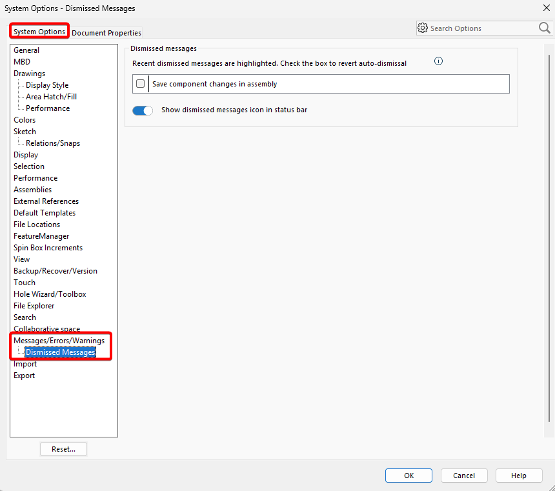The width and height of the screenshot is (555, 491).
Task: Toggle Show dismissed messages icon in status bar
Action: [x=143, y=110]
